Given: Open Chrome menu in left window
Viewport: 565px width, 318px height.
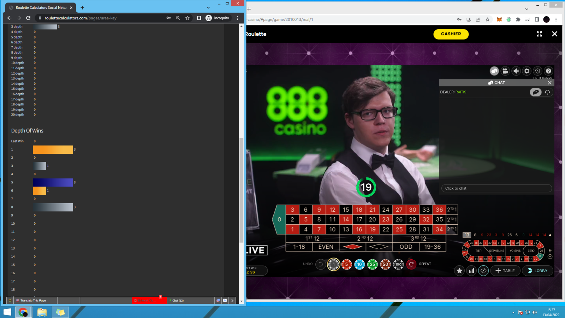Looking at the screenshot, I should 238,18.
